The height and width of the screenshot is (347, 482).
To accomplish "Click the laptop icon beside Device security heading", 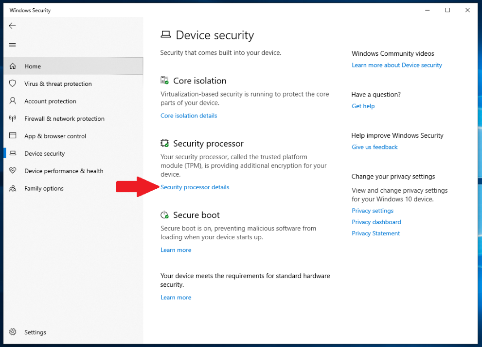I will coord(166,34).
